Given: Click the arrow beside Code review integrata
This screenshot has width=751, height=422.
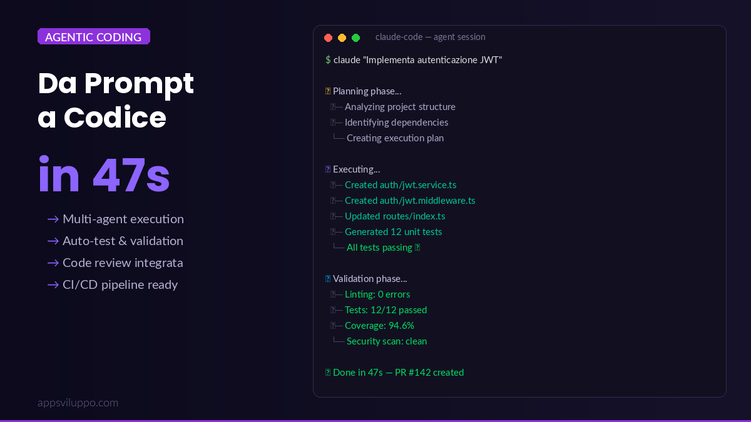Looking at the screenshot, I should (x=53, y=263).
